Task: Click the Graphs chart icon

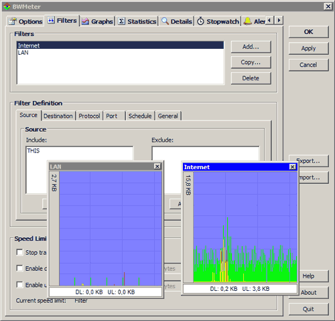Action: [x=85, y=21]
